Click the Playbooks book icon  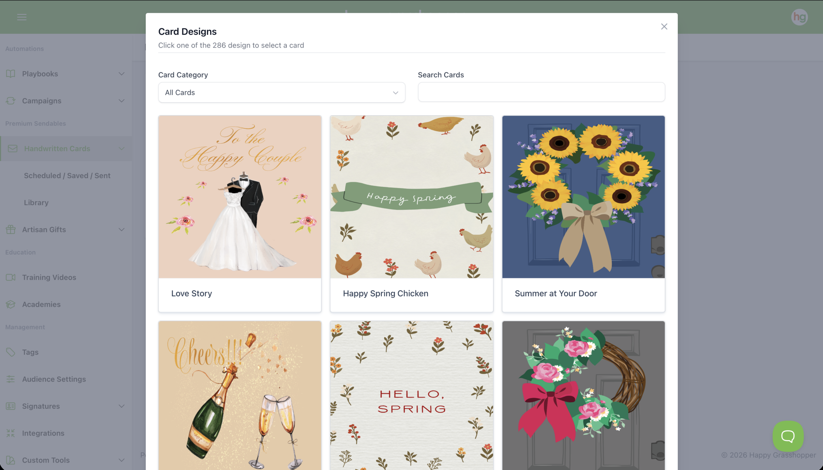click(11, 74)
